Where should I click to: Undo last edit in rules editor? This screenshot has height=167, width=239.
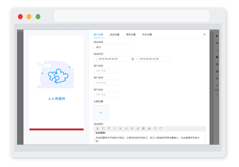click(x=155, y=129)
